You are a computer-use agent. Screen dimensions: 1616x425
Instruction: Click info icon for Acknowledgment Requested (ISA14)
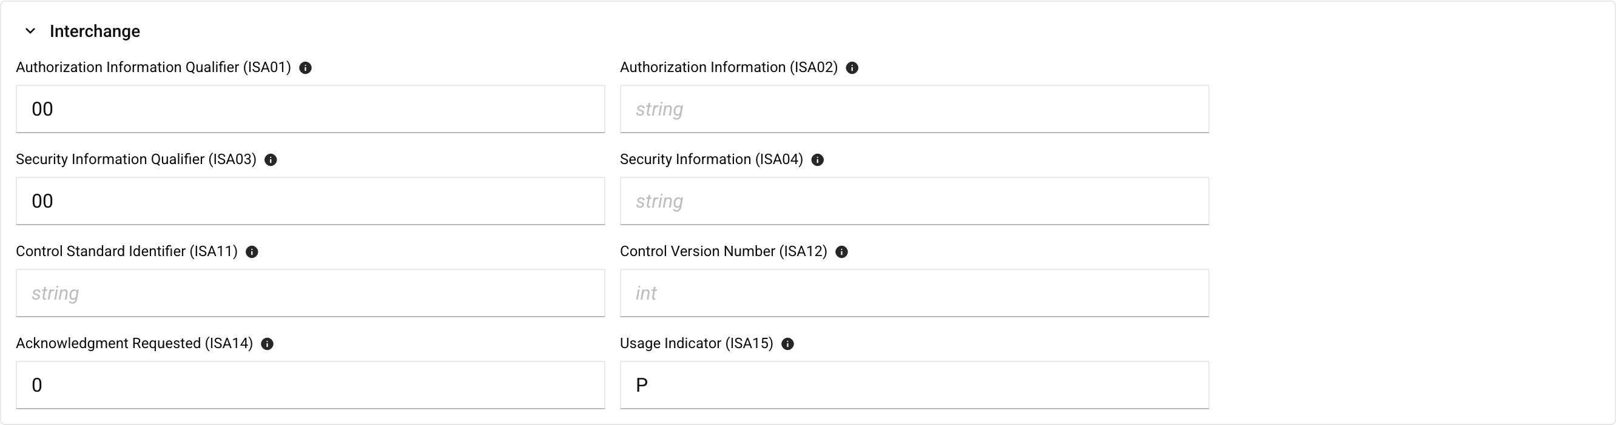(268, 344)
